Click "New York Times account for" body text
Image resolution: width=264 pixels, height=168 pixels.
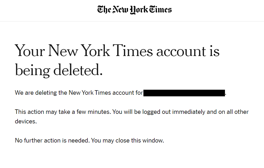[106, 93]
